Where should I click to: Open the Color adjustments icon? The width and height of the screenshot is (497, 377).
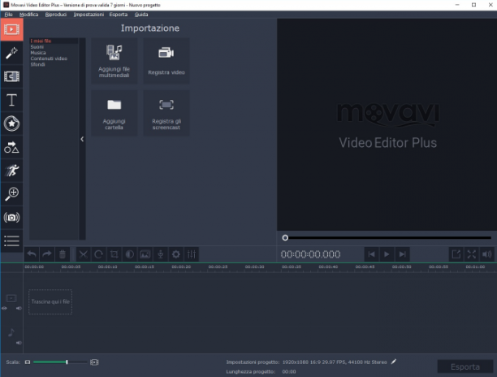pos(130,254)
